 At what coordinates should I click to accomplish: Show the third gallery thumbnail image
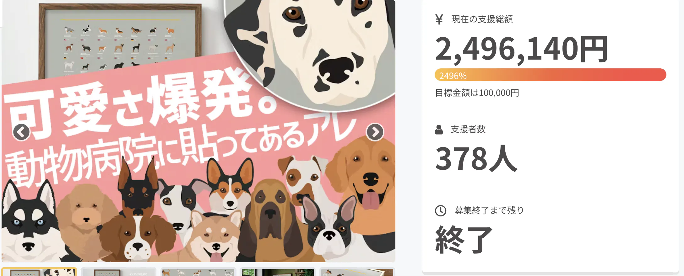coord(198,272)
